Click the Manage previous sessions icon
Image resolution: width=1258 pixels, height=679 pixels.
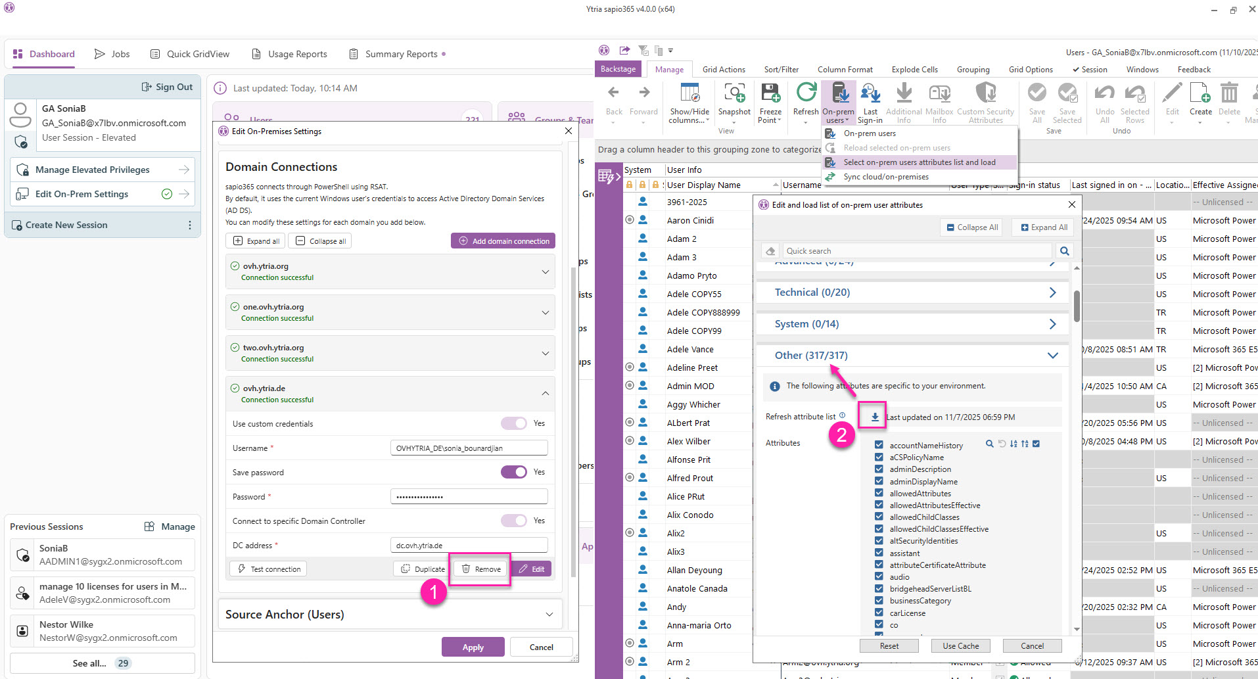pos(149,527)
